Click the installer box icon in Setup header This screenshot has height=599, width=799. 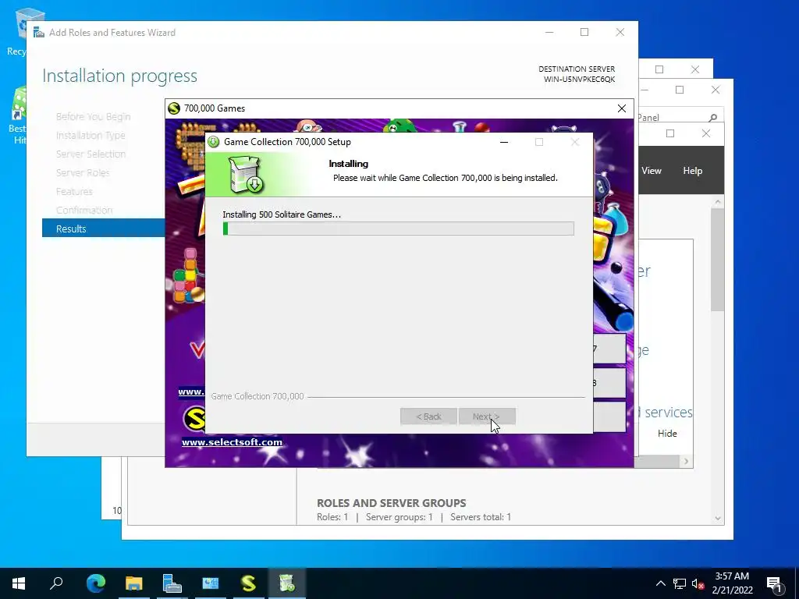pos(246,174)
